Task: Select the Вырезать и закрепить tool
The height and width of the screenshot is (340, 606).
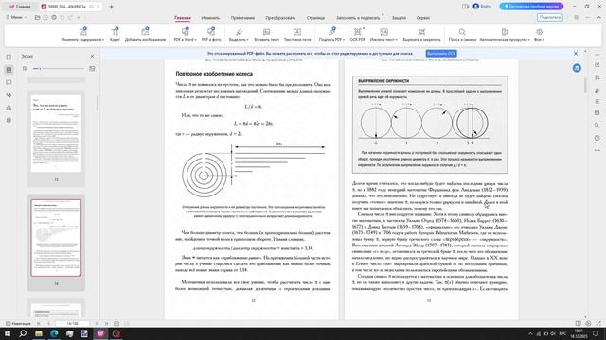Action: tap(421, 34)
